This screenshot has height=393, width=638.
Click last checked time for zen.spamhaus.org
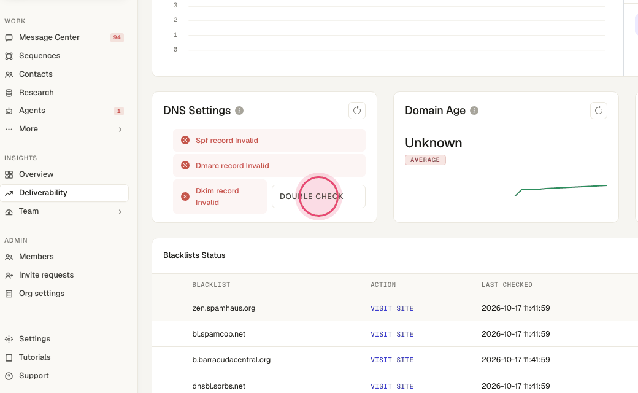pos(515,308)
